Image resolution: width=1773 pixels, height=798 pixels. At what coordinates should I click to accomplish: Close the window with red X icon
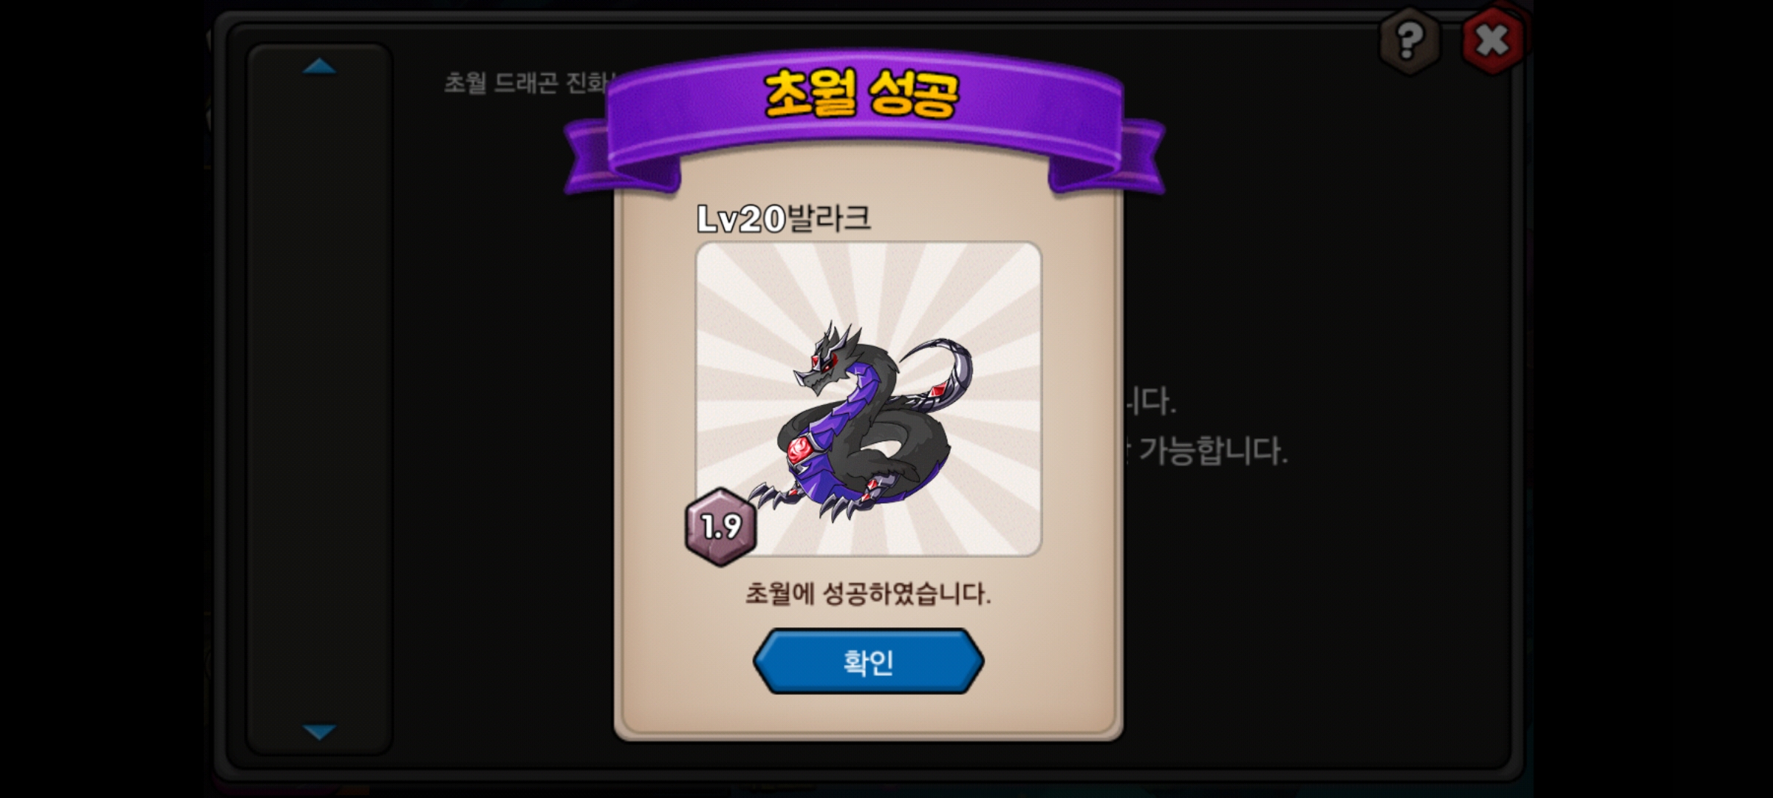point(1493,40)
